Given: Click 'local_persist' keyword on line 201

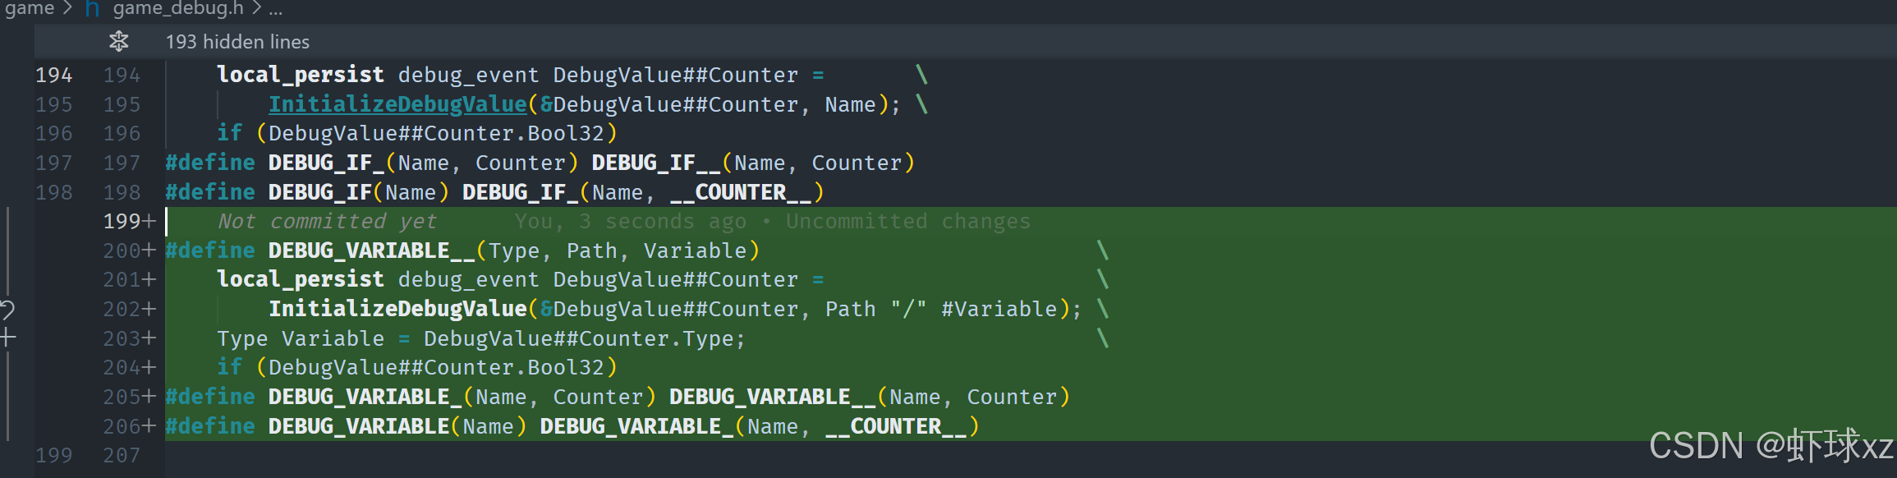Looking at the screenshot, I should 301,279.
